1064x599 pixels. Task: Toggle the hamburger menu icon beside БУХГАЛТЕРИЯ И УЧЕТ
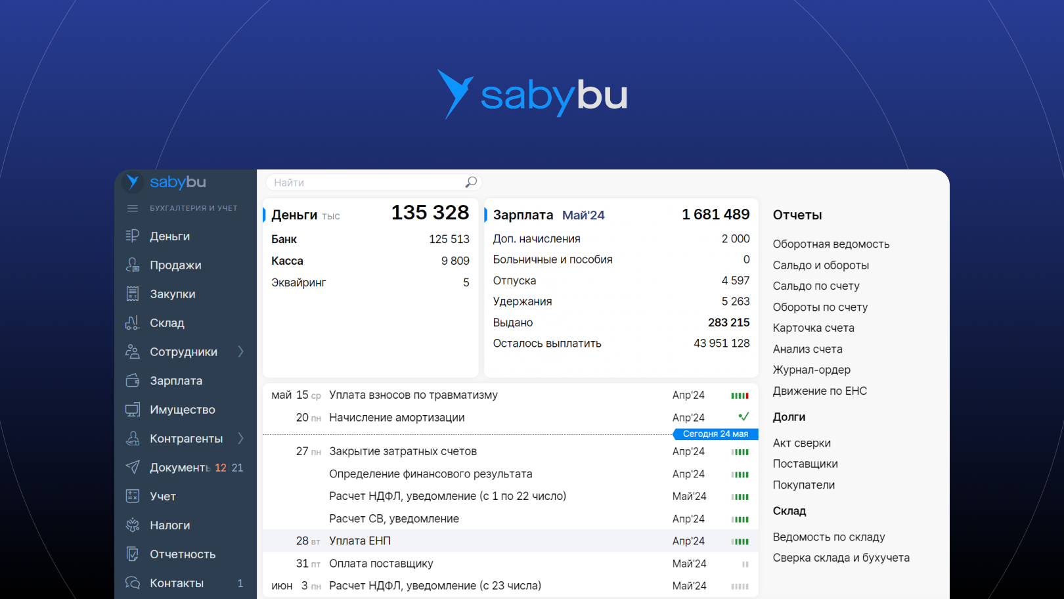tap(133, 208)
